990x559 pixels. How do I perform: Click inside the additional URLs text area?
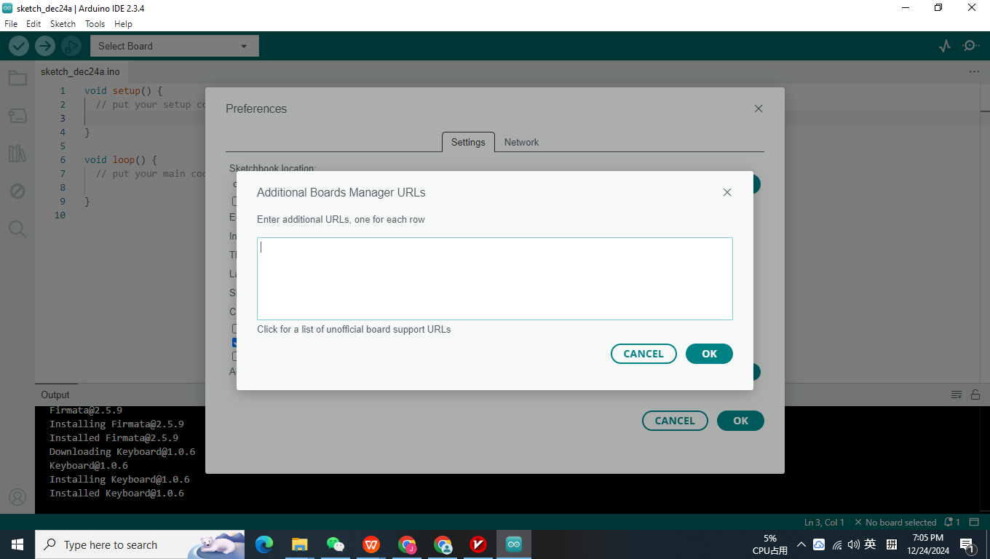(495, 279)
